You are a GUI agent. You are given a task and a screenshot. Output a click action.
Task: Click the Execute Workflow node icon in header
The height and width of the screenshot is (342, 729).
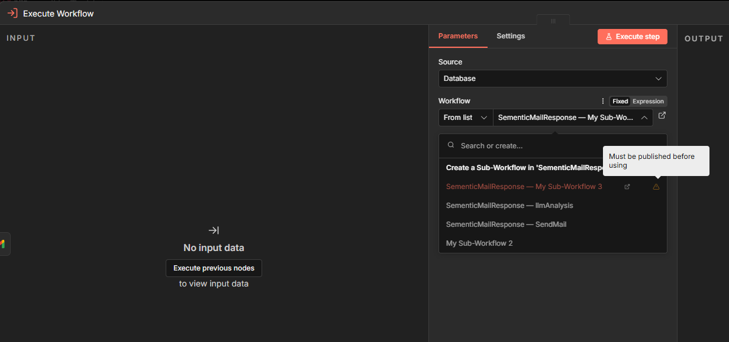click(12, 13)
